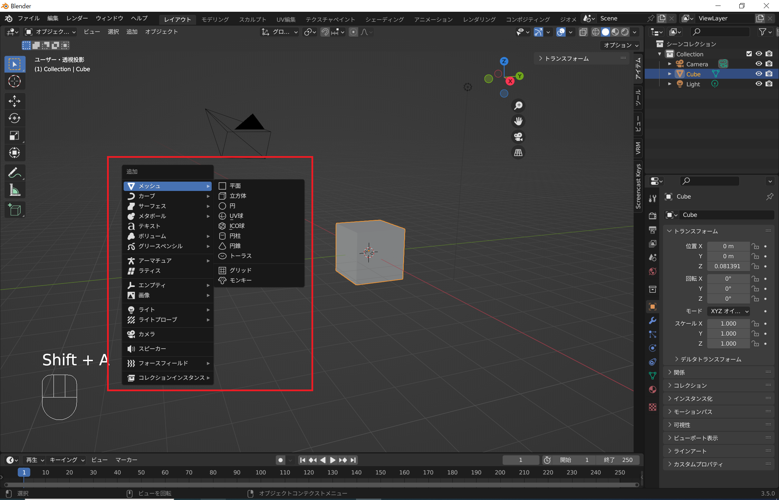Open XYZ オイ... rotation mode dropdown
779x500 pixels.
[728, 311]
